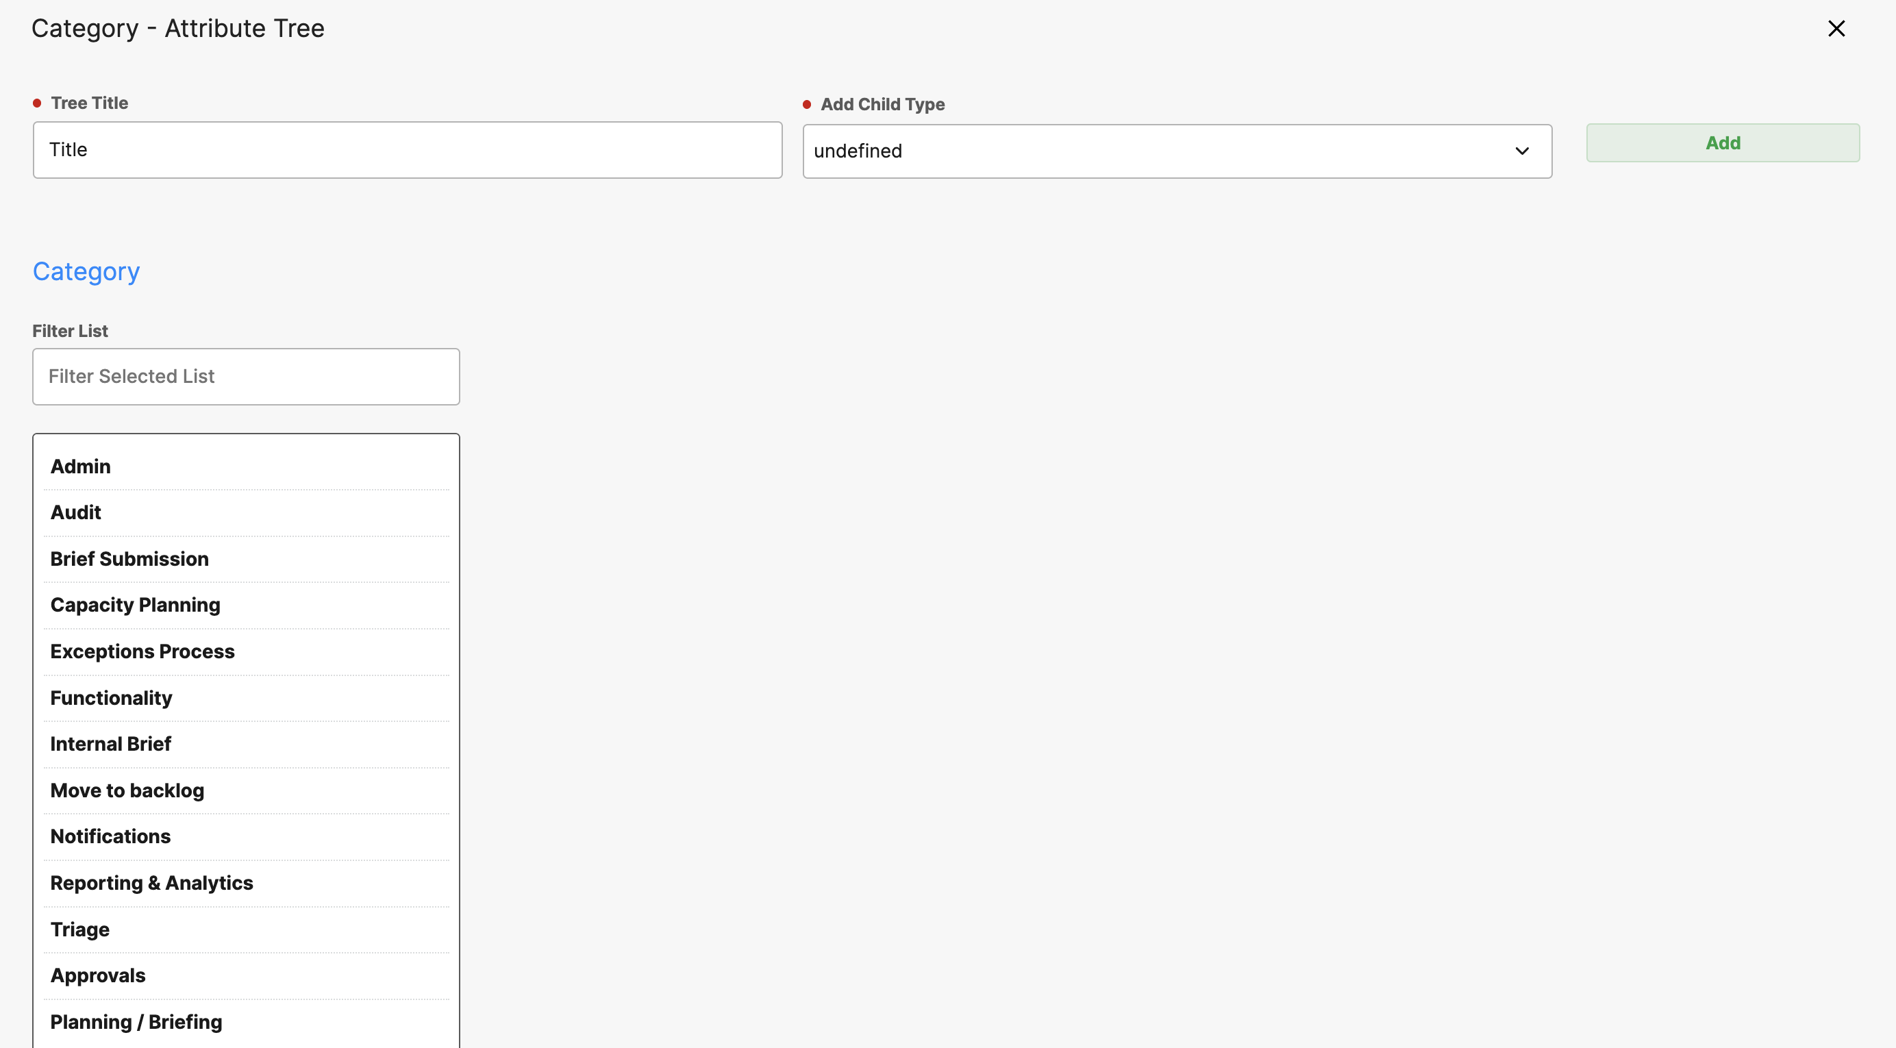1896x1048 pixels.
Task: Select Admin in the category list
Action: pyautogui.click(x=81, y=466)
